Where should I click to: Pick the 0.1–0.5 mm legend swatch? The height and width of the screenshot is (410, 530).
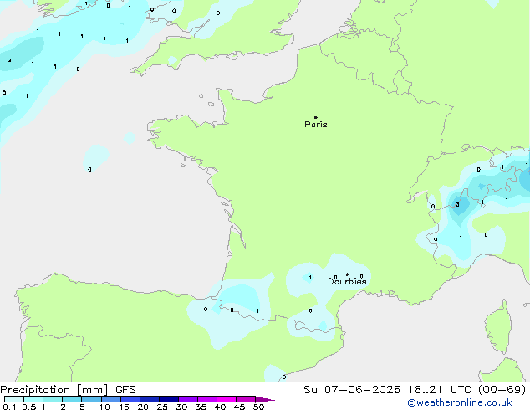point(14,399)
